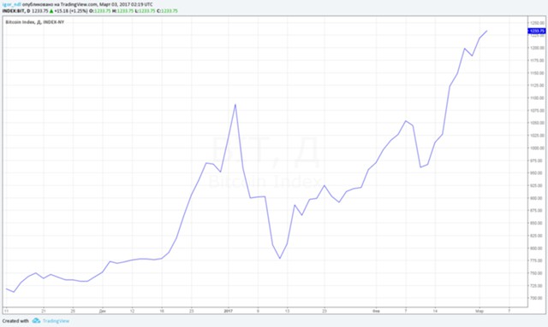Viewport: 548px width, 327px height.
Task: Click the green up-arrow price change indicator
Action: [51, 11]
